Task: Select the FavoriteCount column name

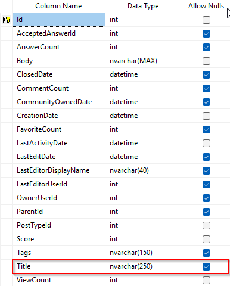Action: point(59,129)
